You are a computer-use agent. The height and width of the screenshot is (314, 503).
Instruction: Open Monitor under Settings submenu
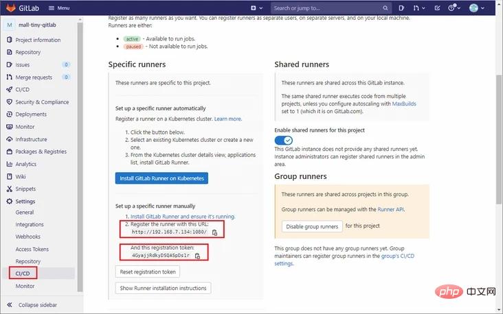[x=25, y=286]
